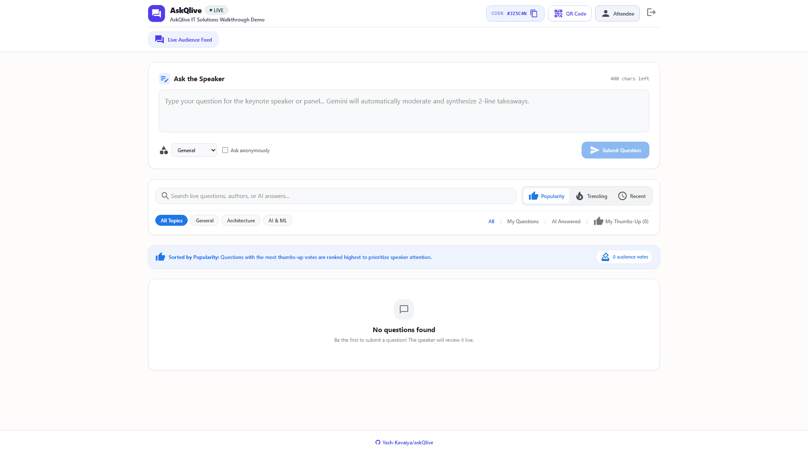Viewport: 808px width, 454px height.
Task: Click the Trending flame icon
Action: pyautogui.click(x=579, y=196)
